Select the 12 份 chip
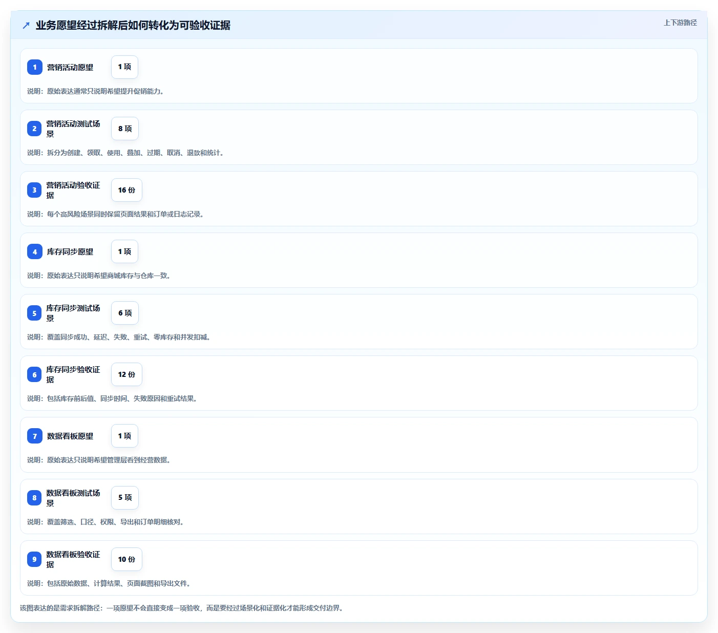Image resolution: width=718 pixels, height=633 pixels. [x=126, y=374]
